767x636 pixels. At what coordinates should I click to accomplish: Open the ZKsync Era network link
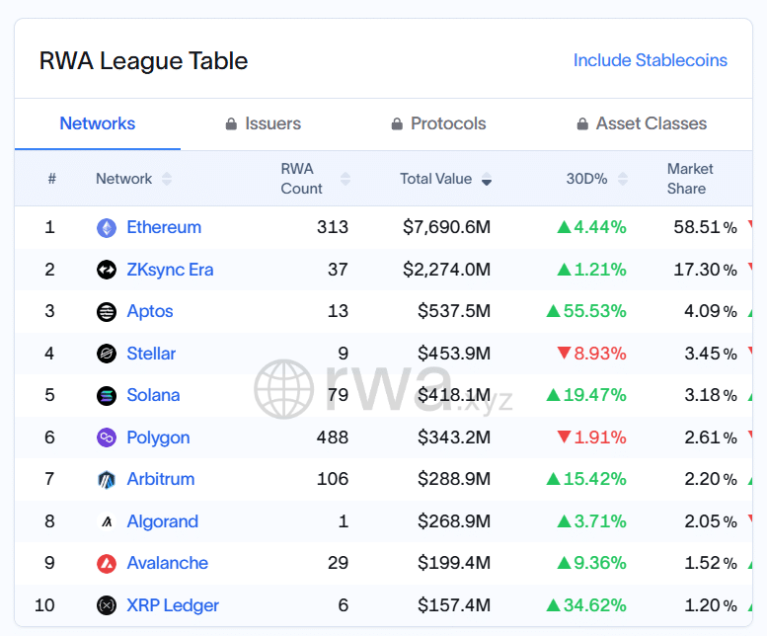[x=170, y=270]
